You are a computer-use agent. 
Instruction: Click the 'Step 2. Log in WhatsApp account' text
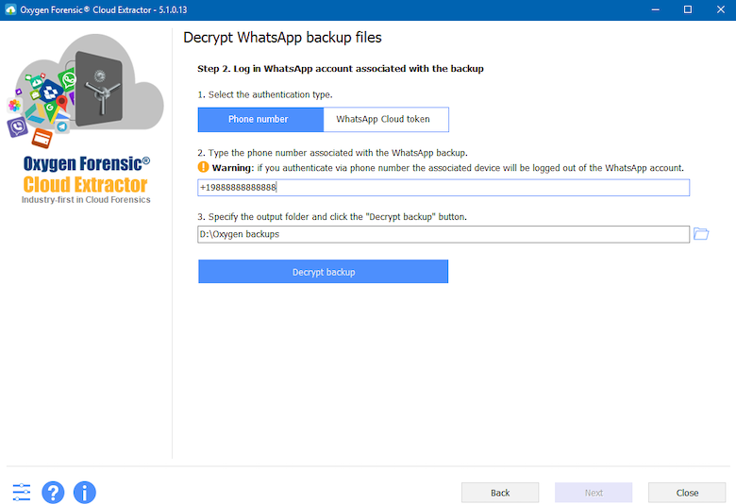tap(341, 69)
